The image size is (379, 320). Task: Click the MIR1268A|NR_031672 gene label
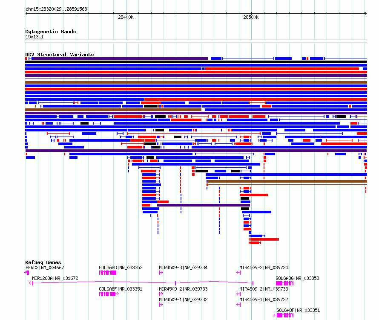(55, 278)
